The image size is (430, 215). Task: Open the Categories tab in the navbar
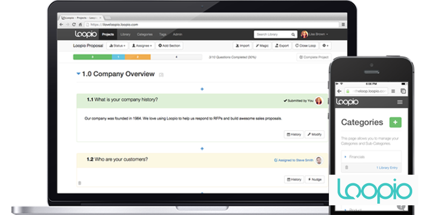(x=145, y=34)
